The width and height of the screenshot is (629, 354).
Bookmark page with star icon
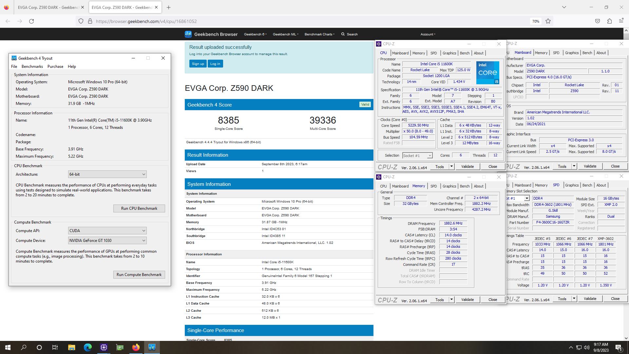point(548,21)
